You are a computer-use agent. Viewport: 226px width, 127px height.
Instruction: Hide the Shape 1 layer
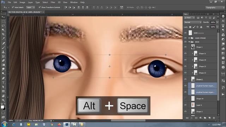coord(185,47)
